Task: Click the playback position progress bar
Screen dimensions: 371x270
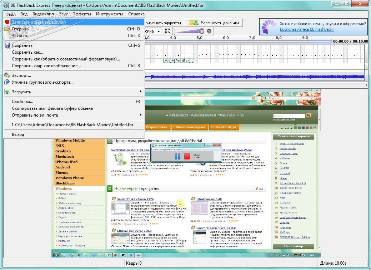Action: click(238, 41)
